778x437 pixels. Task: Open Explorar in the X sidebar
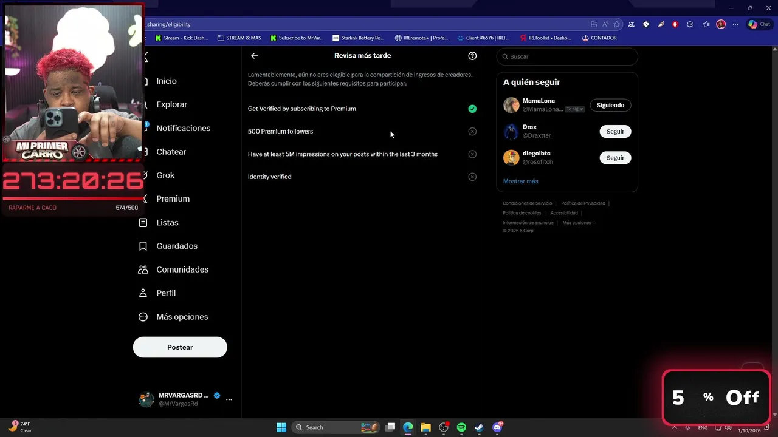171,104
